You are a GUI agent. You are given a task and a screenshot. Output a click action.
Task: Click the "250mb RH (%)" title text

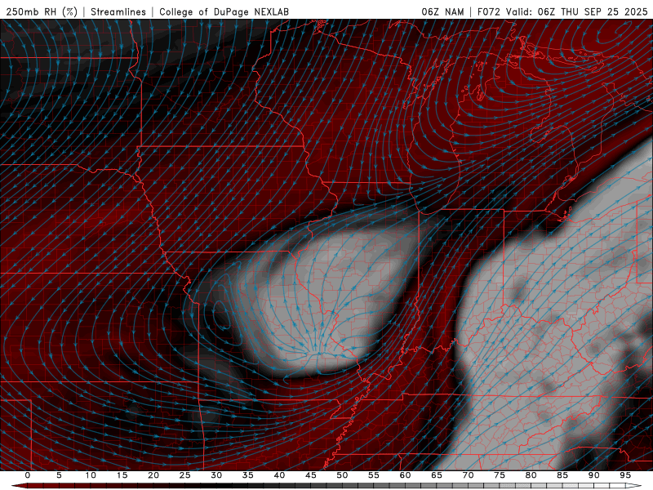42,12
